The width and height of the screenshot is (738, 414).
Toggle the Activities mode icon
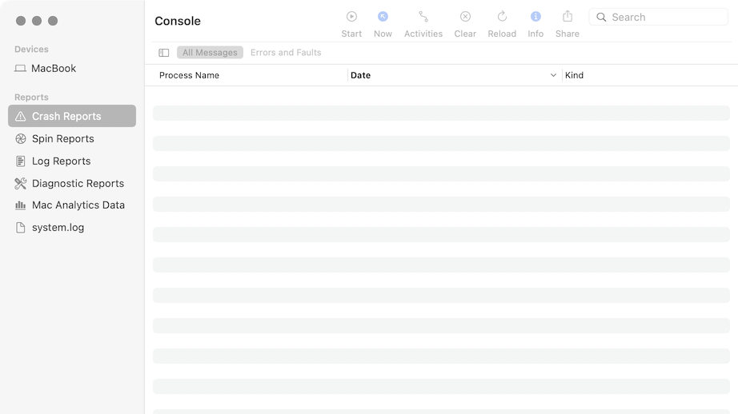point(423,17)
